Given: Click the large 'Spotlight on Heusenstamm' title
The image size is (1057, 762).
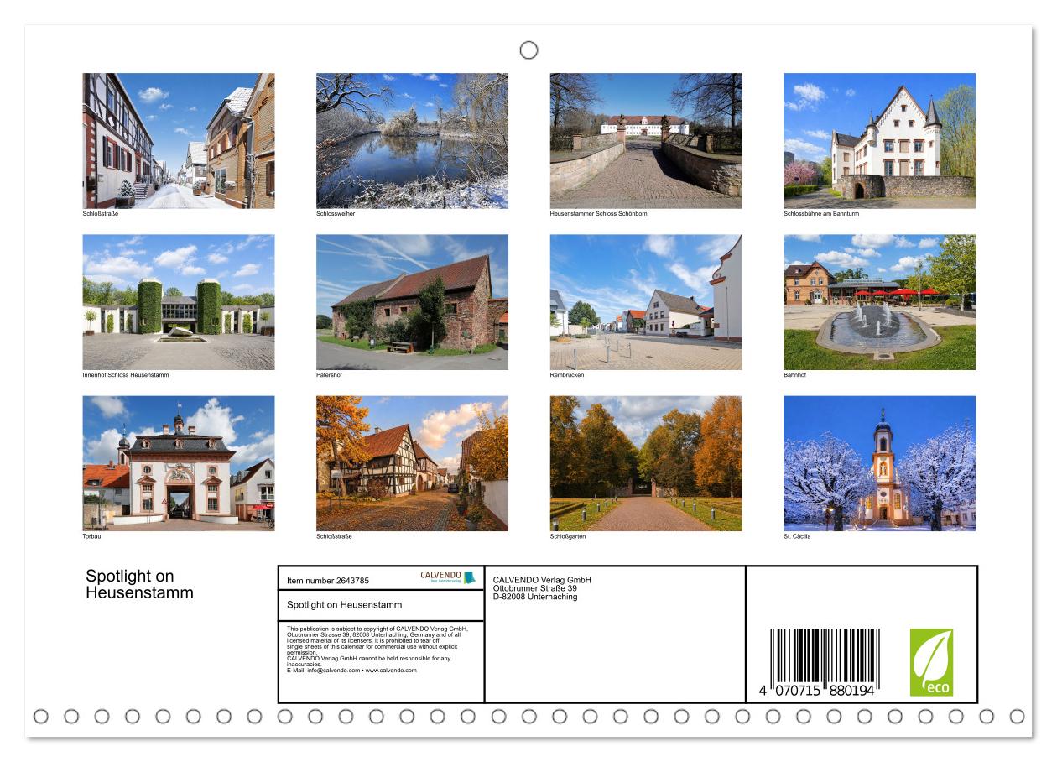Looking at the screenshot, I should pos(139,584).
